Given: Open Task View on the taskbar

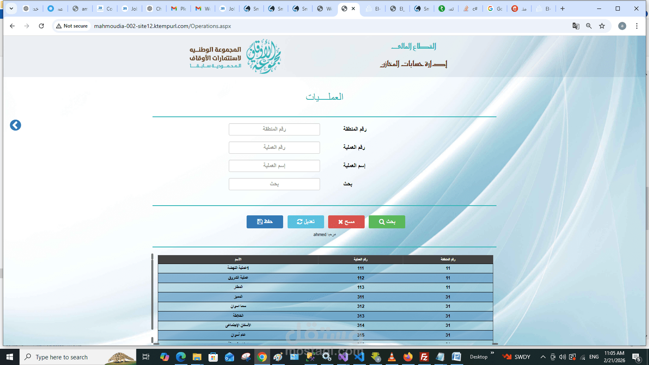Looking at the screenshot, I should (146, 357).
